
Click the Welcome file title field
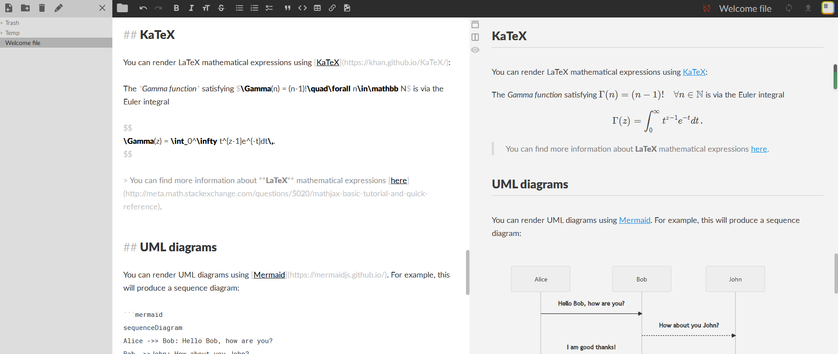[x=745, y=8]
